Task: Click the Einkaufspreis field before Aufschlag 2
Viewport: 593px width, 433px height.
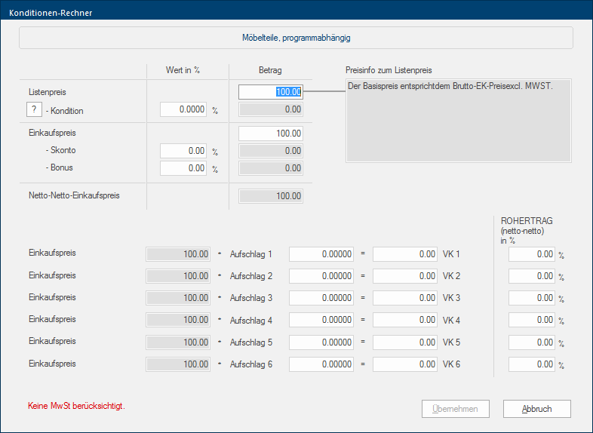Action: [x=178, y=276]
